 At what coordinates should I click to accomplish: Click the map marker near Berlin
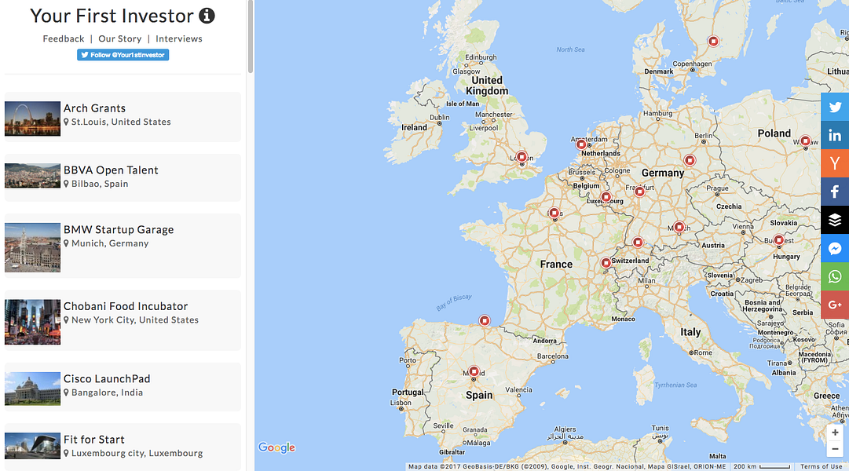coord(690,160)
